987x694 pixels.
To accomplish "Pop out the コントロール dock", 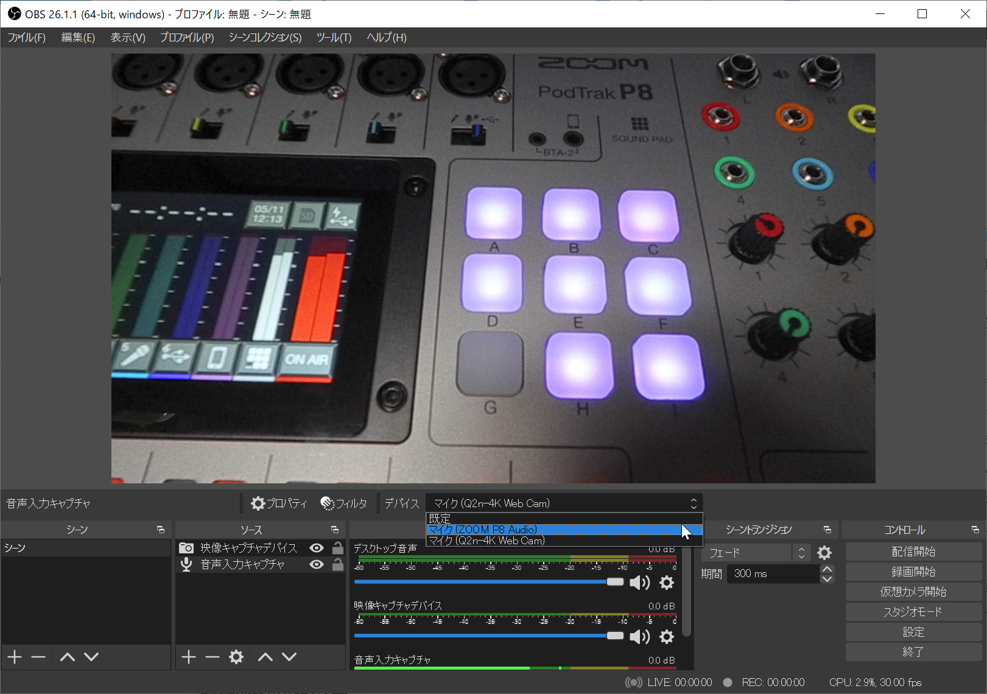I will point(975,530).
